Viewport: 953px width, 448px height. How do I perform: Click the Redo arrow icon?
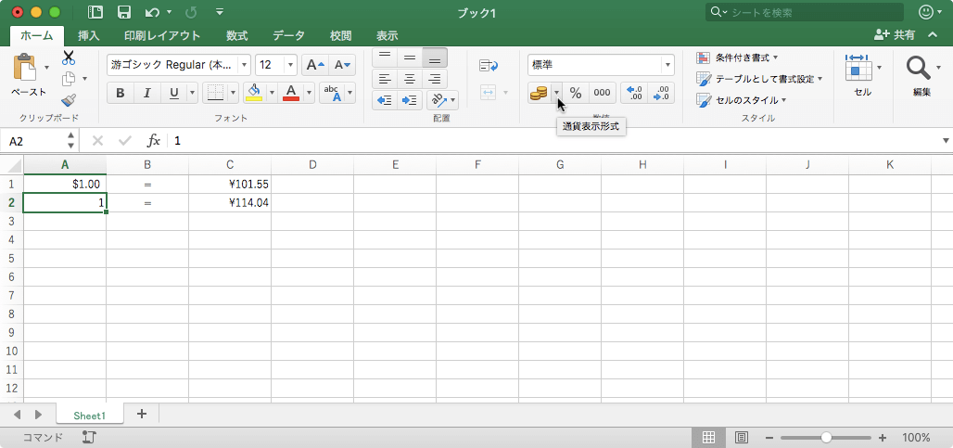(190, 12)
